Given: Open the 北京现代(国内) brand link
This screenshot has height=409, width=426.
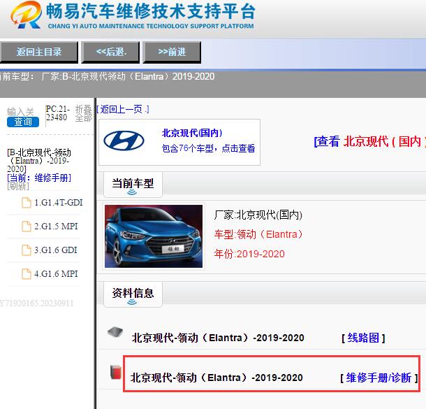Looking at the screenshot, I should click(192, 133).
